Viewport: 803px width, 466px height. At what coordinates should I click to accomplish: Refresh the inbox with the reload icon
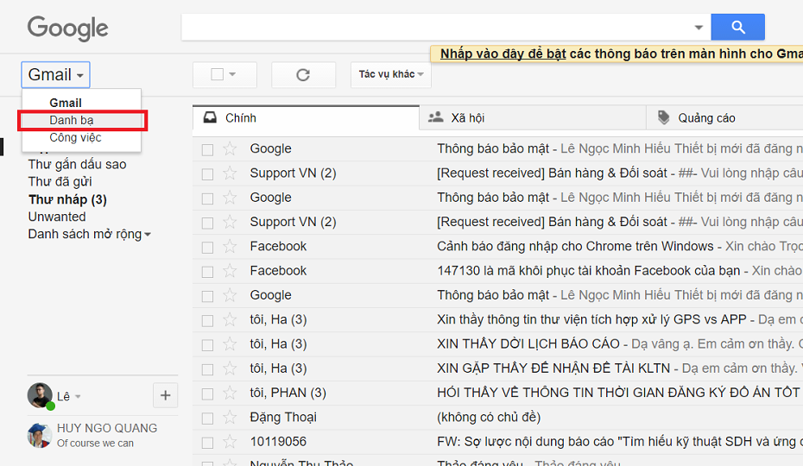tap(303, 75)
